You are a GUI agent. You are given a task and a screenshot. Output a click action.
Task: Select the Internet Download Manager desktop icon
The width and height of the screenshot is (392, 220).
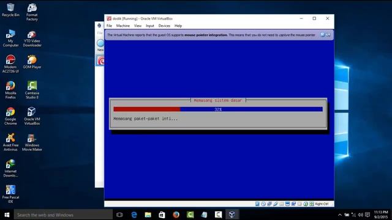tap(10, 169)
